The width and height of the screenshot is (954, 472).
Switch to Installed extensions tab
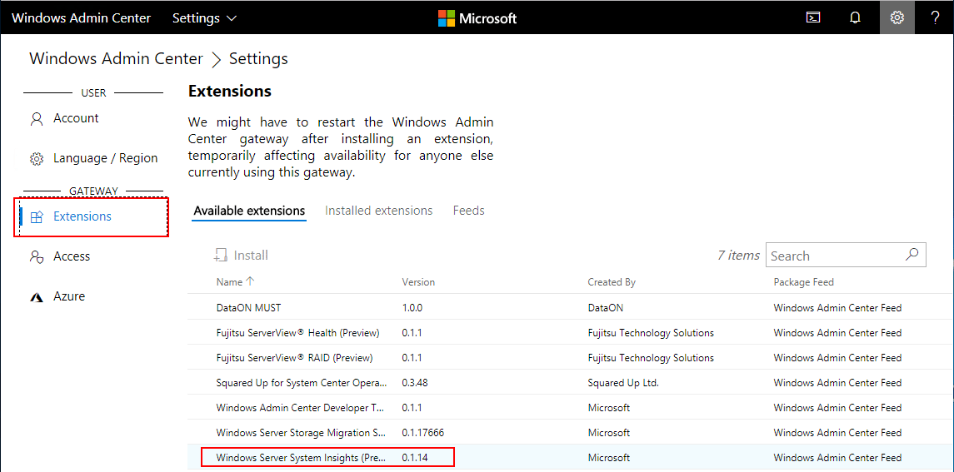pos(378,211)
